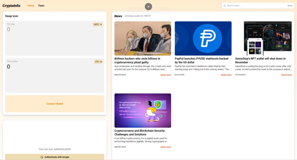297x160 pixels.
Task: Click author name Will Shanklin
Action: pos(240,75)
